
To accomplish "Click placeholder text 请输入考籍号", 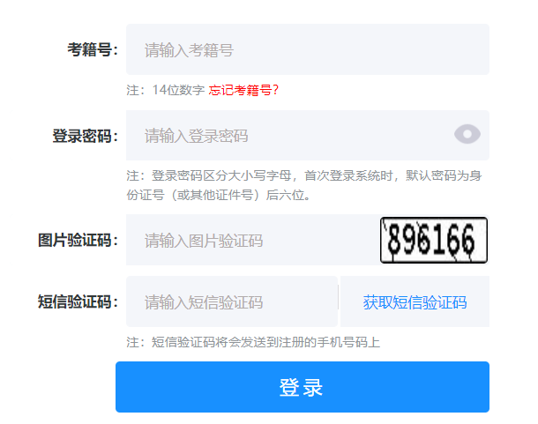I will [189, 50].
